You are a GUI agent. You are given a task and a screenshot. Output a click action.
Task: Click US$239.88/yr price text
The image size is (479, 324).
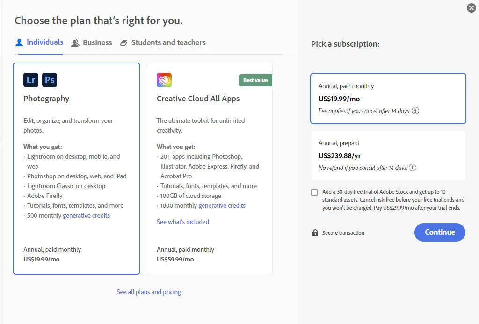(x=340, y=156)
